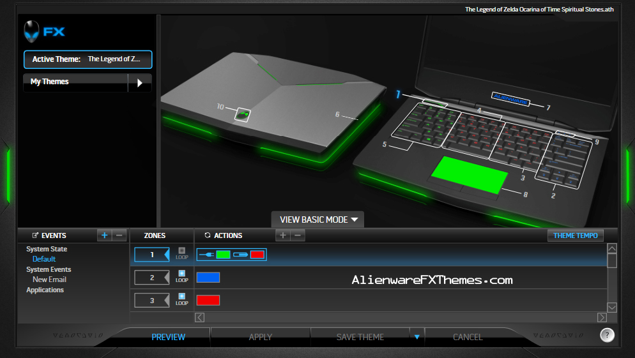Click the red color swatch for zone 3

pyautogui.click(x=208, y=300)
